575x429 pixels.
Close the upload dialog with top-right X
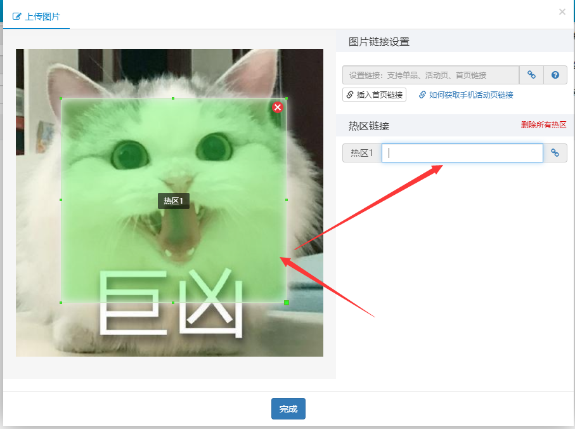click(562, 11)
